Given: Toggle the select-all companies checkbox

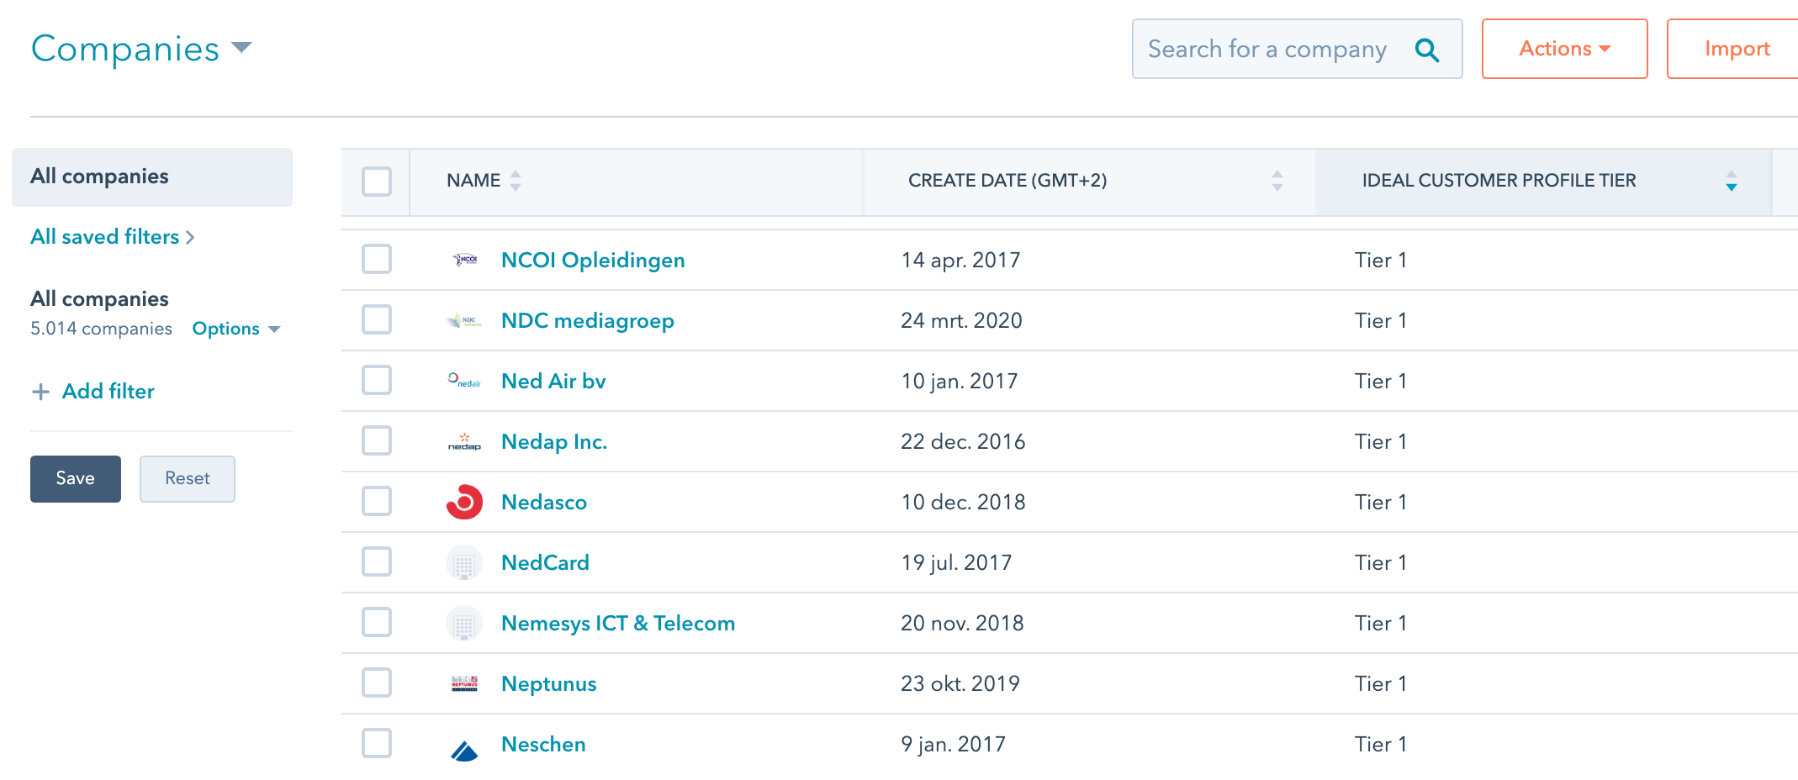Looking at the screenshot, I should [x=377, y=181].
